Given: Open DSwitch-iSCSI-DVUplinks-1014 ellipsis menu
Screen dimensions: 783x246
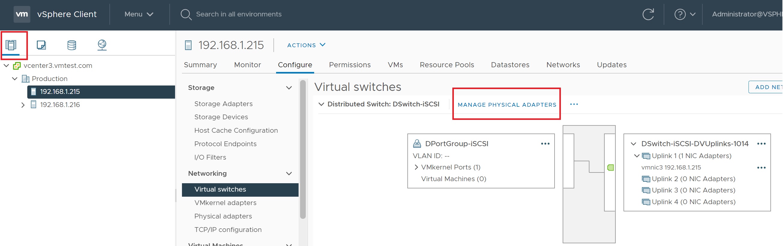Looking at the screenshot, I should pyautogui.click(x=761, y=143).
